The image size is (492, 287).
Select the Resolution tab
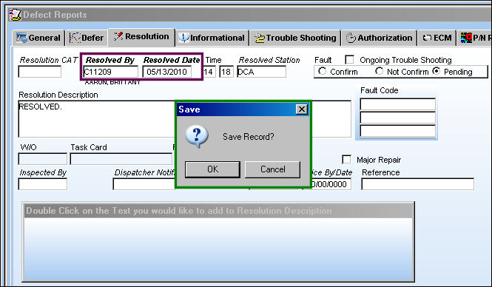coord(141,37)
